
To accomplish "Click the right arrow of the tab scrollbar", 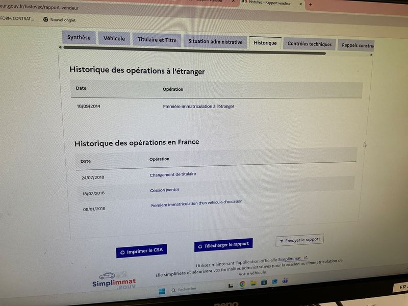I will [371, 55].
